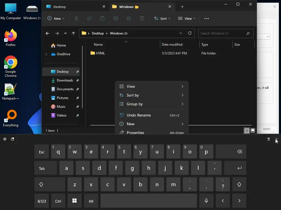This screenshot has height=210, width=281.
Task: Expand View submenu in context menu
Action: (151, 86)
